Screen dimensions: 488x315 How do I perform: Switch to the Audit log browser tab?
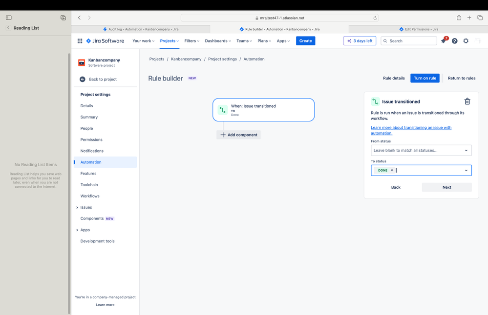[x=140, y=29]
